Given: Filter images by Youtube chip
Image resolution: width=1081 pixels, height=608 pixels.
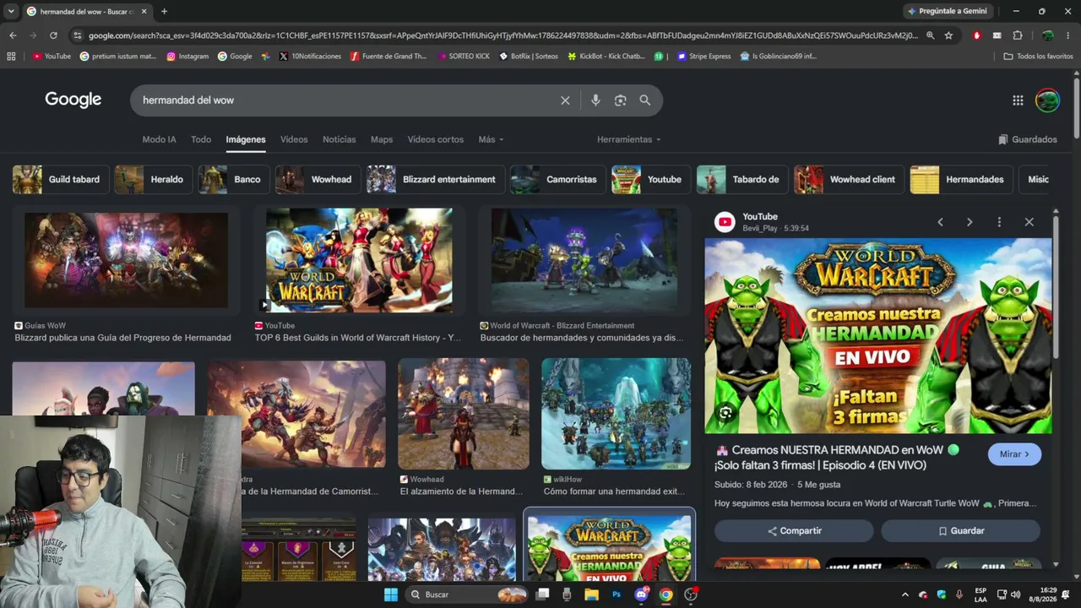Looking at the screenshot, I should 651,180.
